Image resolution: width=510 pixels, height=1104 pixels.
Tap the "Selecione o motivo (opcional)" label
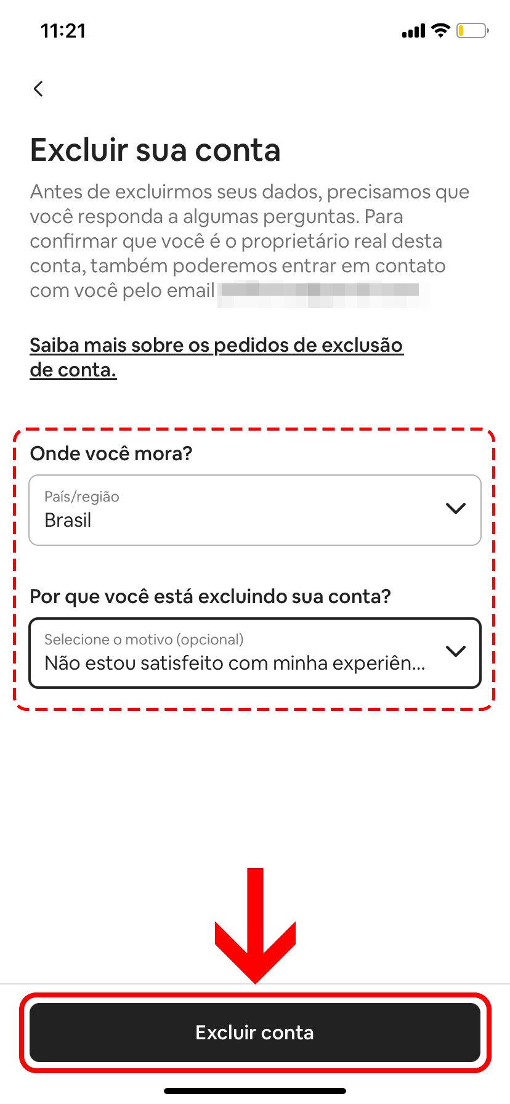tap(144, 639)
